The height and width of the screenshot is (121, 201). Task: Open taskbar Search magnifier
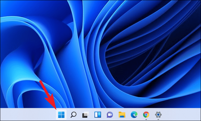point(74,115)
